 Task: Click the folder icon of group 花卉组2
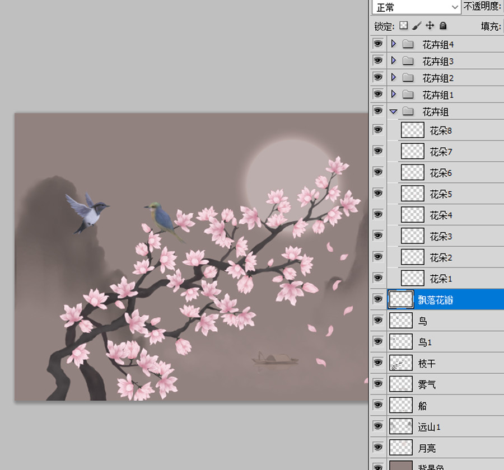[x=408, y=78]
